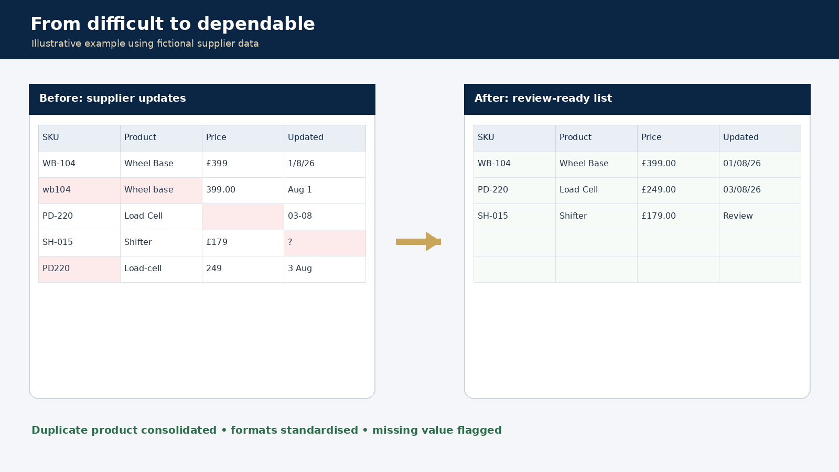Select the '£179' price in Before table
Screen dimensions: 839x472
(x=243, y=243)
